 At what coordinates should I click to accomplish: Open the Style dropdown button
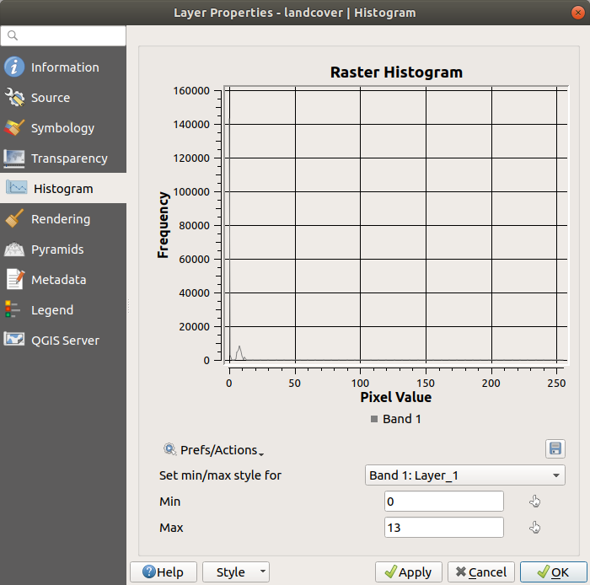click(x=236, y=572)
